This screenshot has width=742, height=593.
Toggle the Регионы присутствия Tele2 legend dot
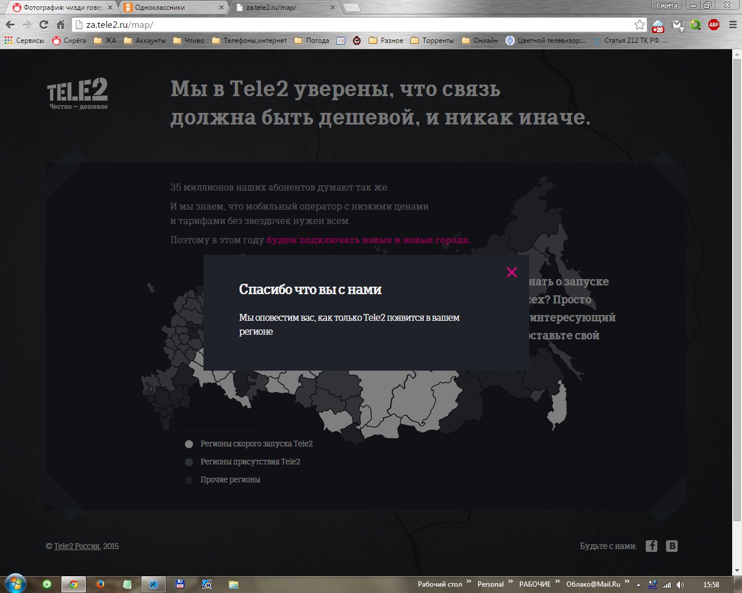pyautogui.click(x=188, y=462)
